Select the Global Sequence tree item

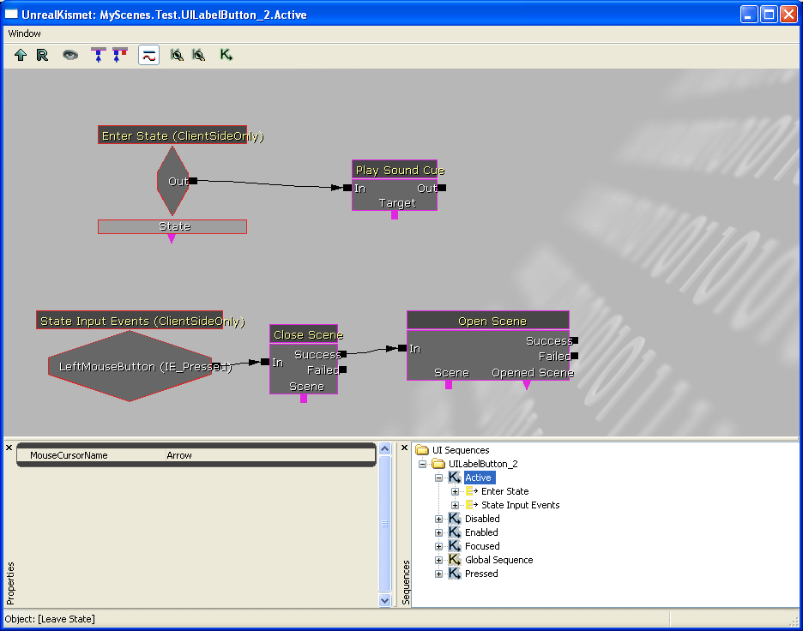[x=498, y=559]
